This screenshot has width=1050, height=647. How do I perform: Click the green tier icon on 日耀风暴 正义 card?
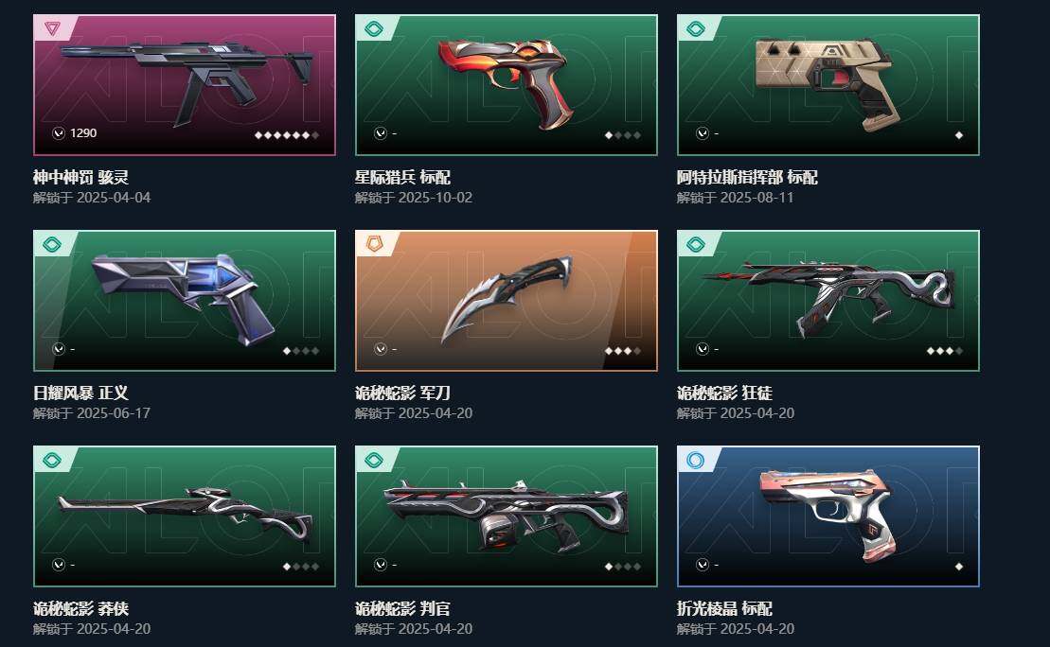pyautogui.click(x=52, y=244)
